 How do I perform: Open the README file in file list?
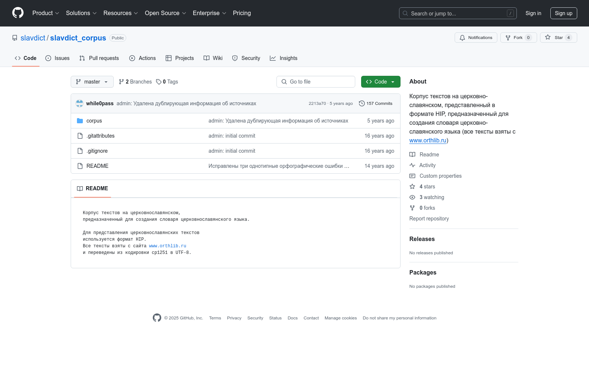click(98, 166)
